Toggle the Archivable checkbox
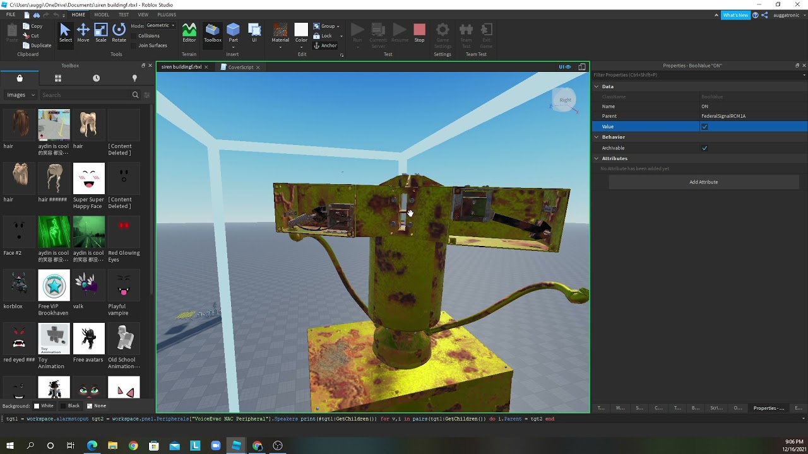Viewport: 808px width, 454px height. pos(704,148)
